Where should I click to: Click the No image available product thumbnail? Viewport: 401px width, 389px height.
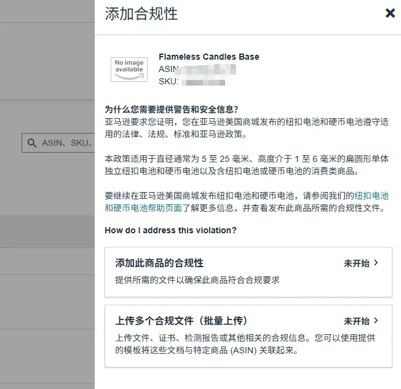(129, 70)
